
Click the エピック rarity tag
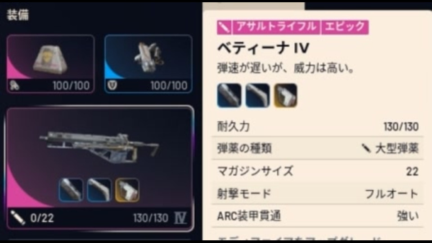[345, 27]
